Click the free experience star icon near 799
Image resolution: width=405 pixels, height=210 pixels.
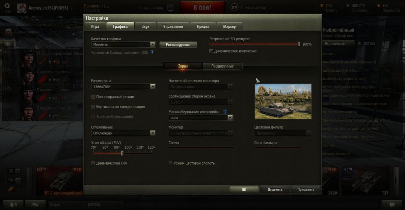click(x=379, y=6)
